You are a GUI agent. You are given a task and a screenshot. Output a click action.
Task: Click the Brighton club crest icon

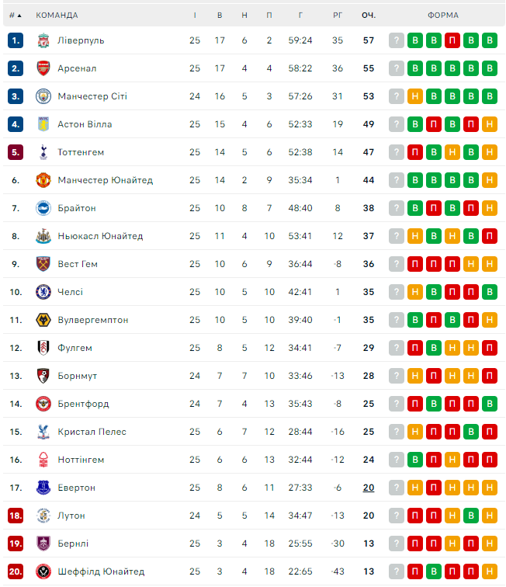(43, 208)
